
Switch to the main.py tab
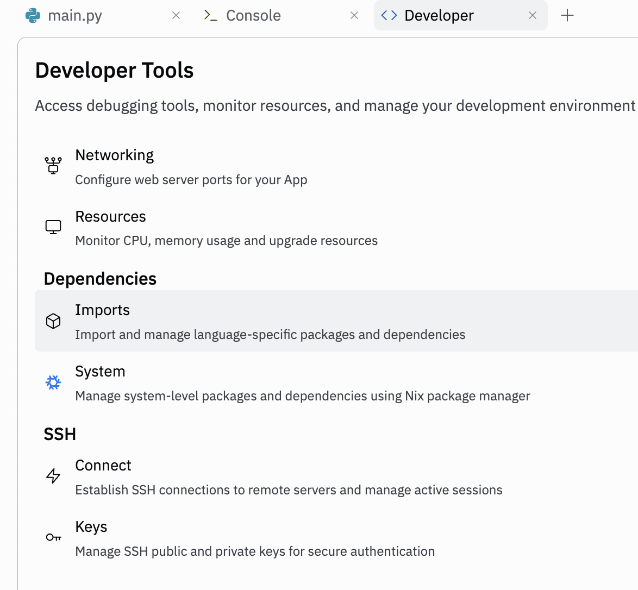(x=75, y=16)
